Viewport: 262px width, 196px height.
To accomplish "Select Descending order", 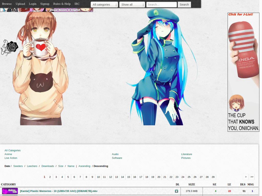I will click(101, 166).
